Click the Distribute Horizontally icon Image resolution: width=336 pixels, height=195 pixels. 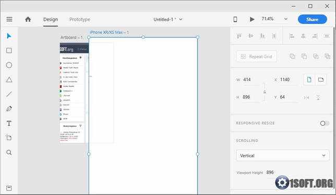pos(327,36)
